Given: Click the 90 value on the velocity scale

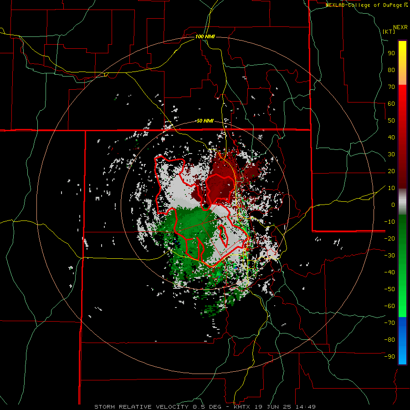Looking at the screenshot, I should 391,53.
